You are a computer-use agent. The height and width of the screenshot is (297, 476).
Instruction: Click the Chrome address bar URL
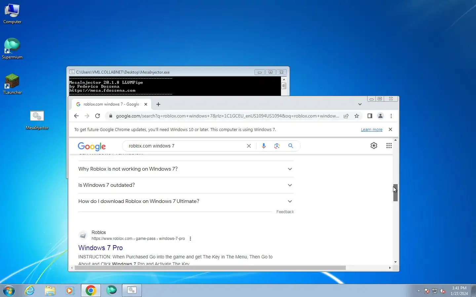227,116
